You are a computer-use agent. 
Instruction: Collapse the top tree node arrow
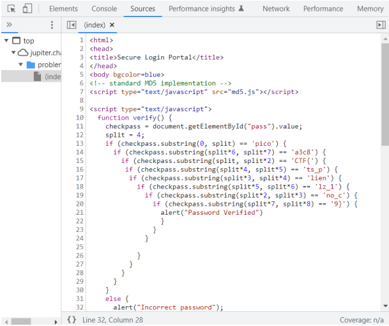6,41
